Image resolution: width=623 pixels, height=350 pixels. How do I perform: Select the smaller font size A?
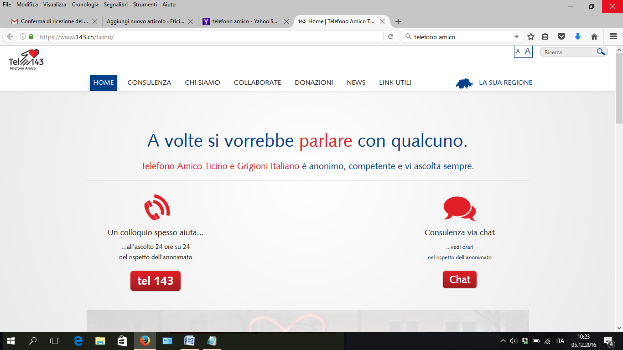(518, 51)
